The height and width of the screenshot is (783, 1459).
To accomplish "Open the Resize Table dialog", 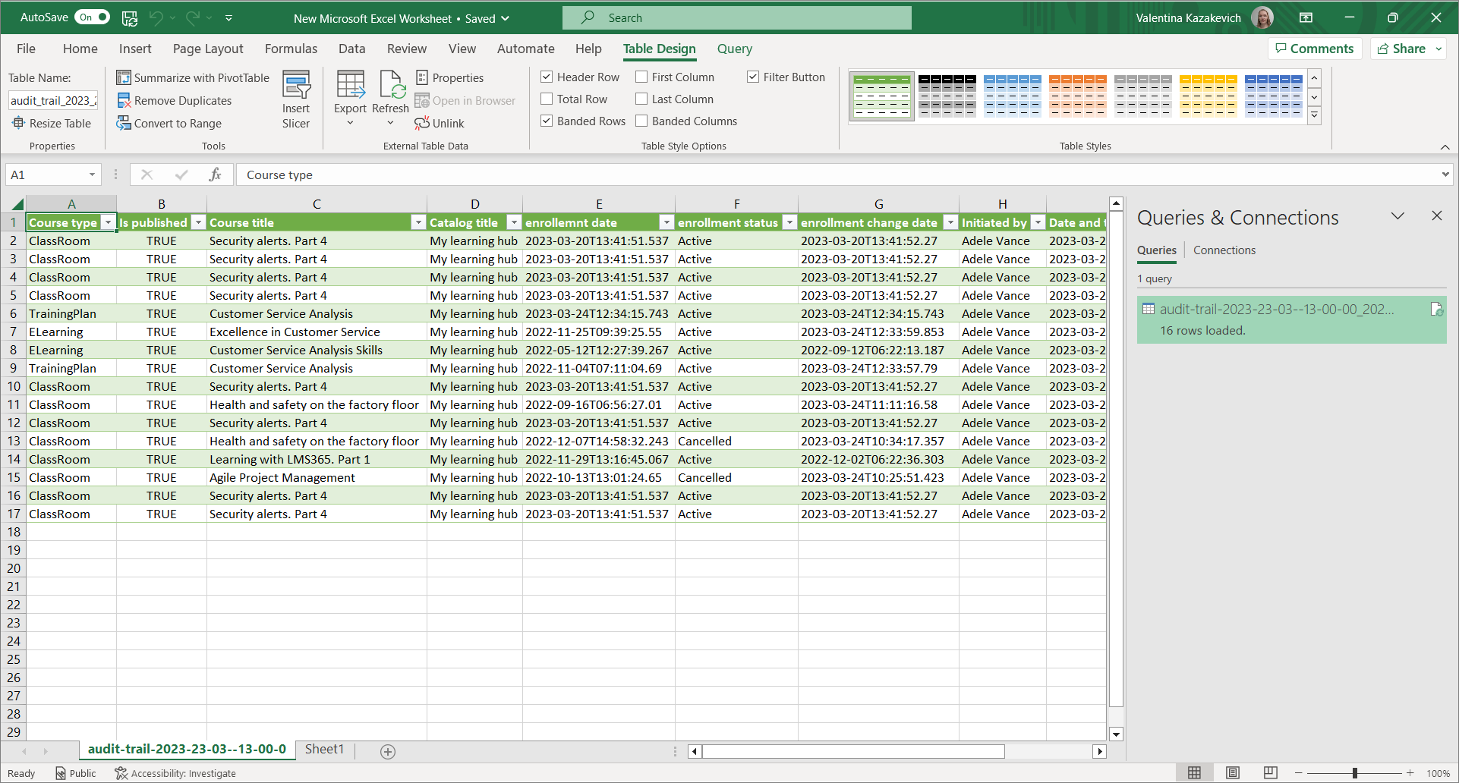I will [x=52, y=123].
